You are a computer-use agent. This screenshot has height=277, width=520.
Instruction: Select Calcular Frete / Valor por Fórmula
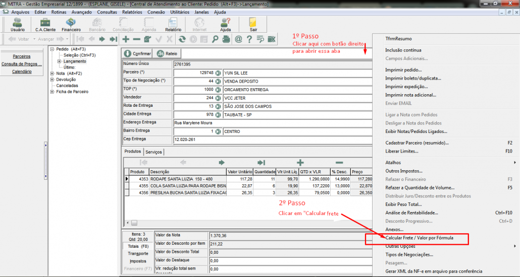[419, 238]
